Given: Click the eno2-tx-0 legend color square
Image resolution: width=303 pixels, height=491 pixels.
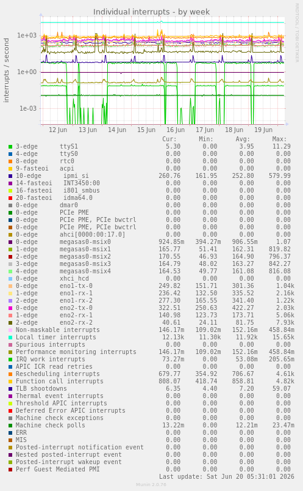Looking at the screenshot, I should click(10, 308).
